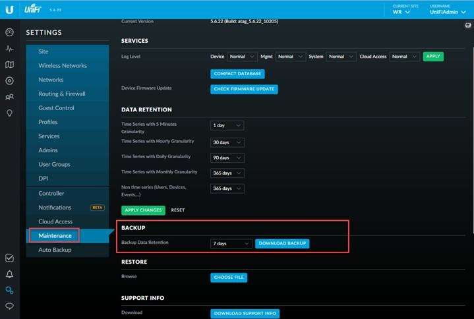
Task: Go to Guest Control settings
Action: [56, 108]
